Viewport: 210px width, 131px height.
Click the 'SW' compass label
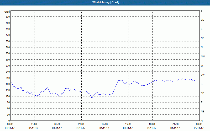[203, 75]
